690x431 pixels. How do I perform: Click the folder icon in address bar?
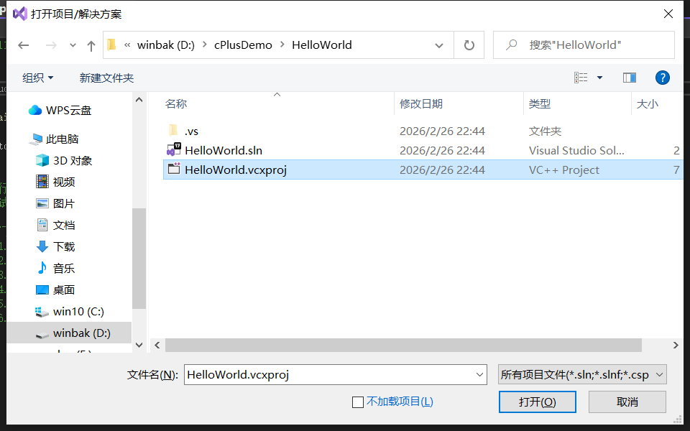[112, 45]
